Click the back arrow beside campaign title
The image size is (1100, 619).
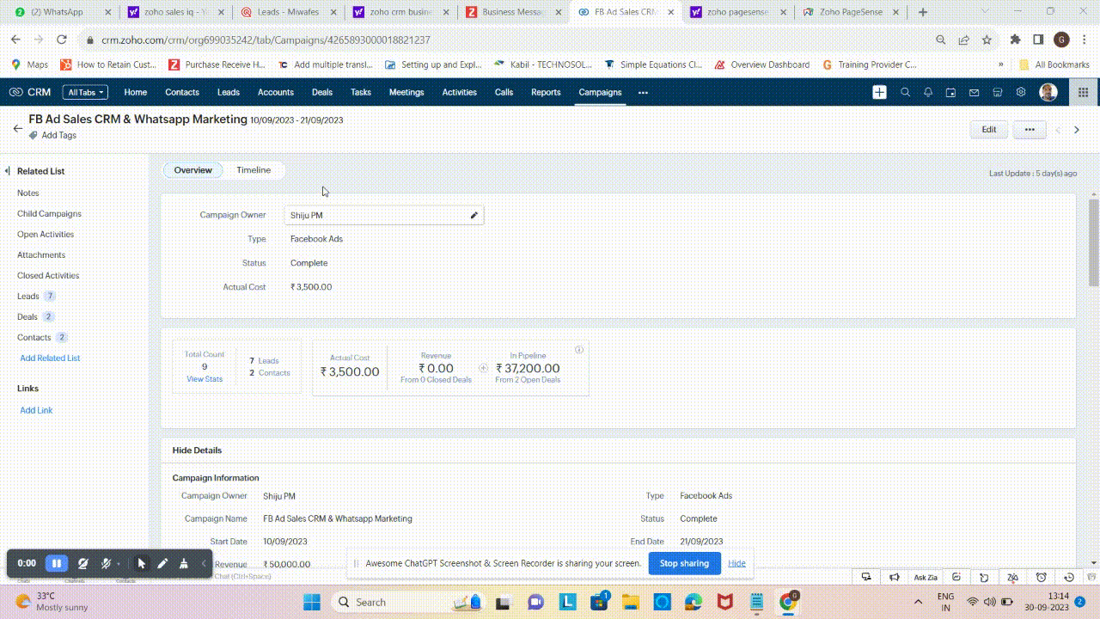pos(17,128)
